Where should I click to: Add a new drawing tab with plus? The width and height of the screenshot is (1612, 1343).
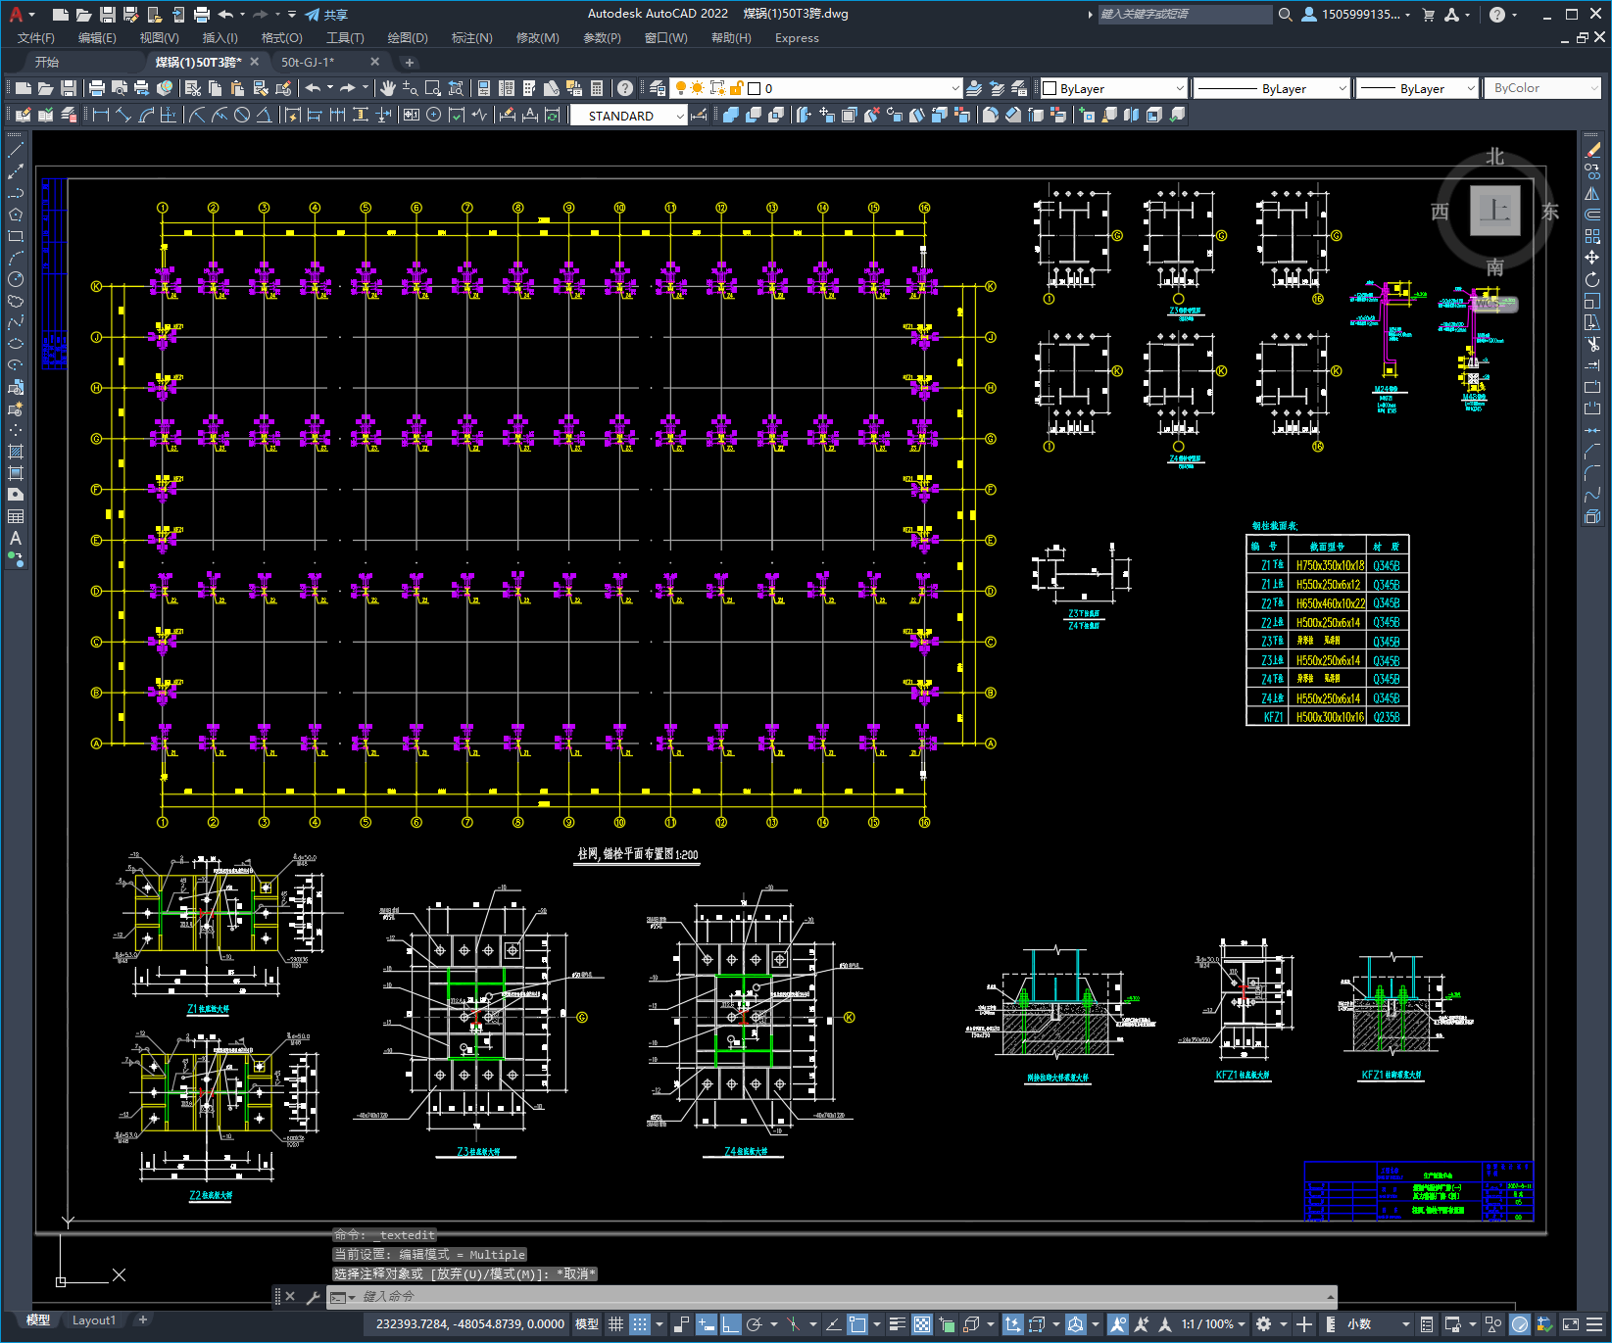click(x=410, y=62)
